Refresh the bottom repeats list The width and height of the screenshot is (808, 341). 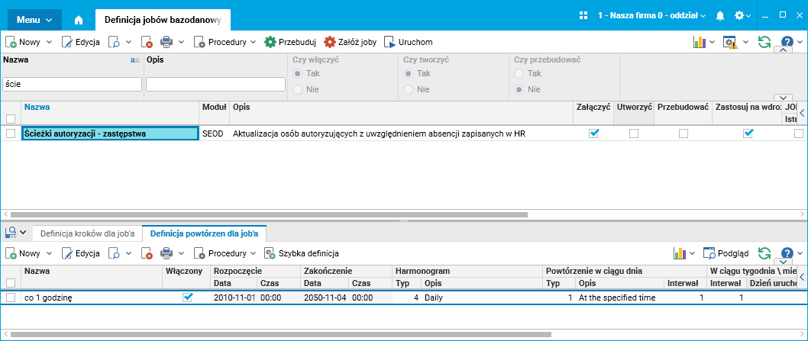pyautogui.click(x=764, y=253)
